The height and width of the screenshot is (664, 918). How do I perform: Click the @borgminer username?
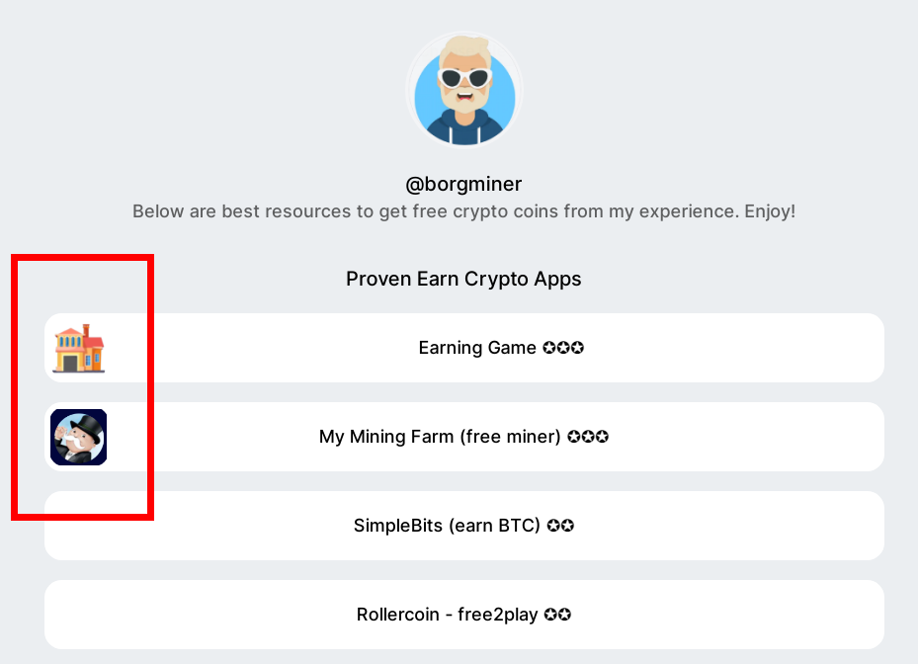tap(463, 184)
